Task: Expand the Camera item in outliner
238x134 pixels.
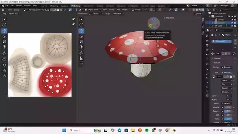Action: [213, 20]
